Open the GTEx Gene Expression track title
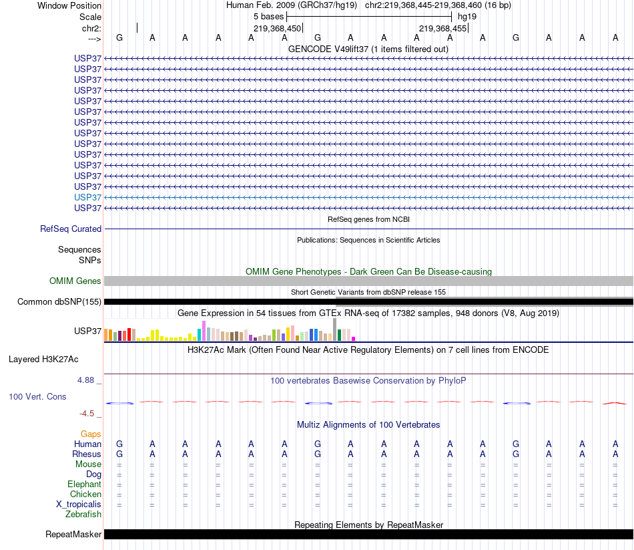634x550 pixels. [x=368, y=313]
